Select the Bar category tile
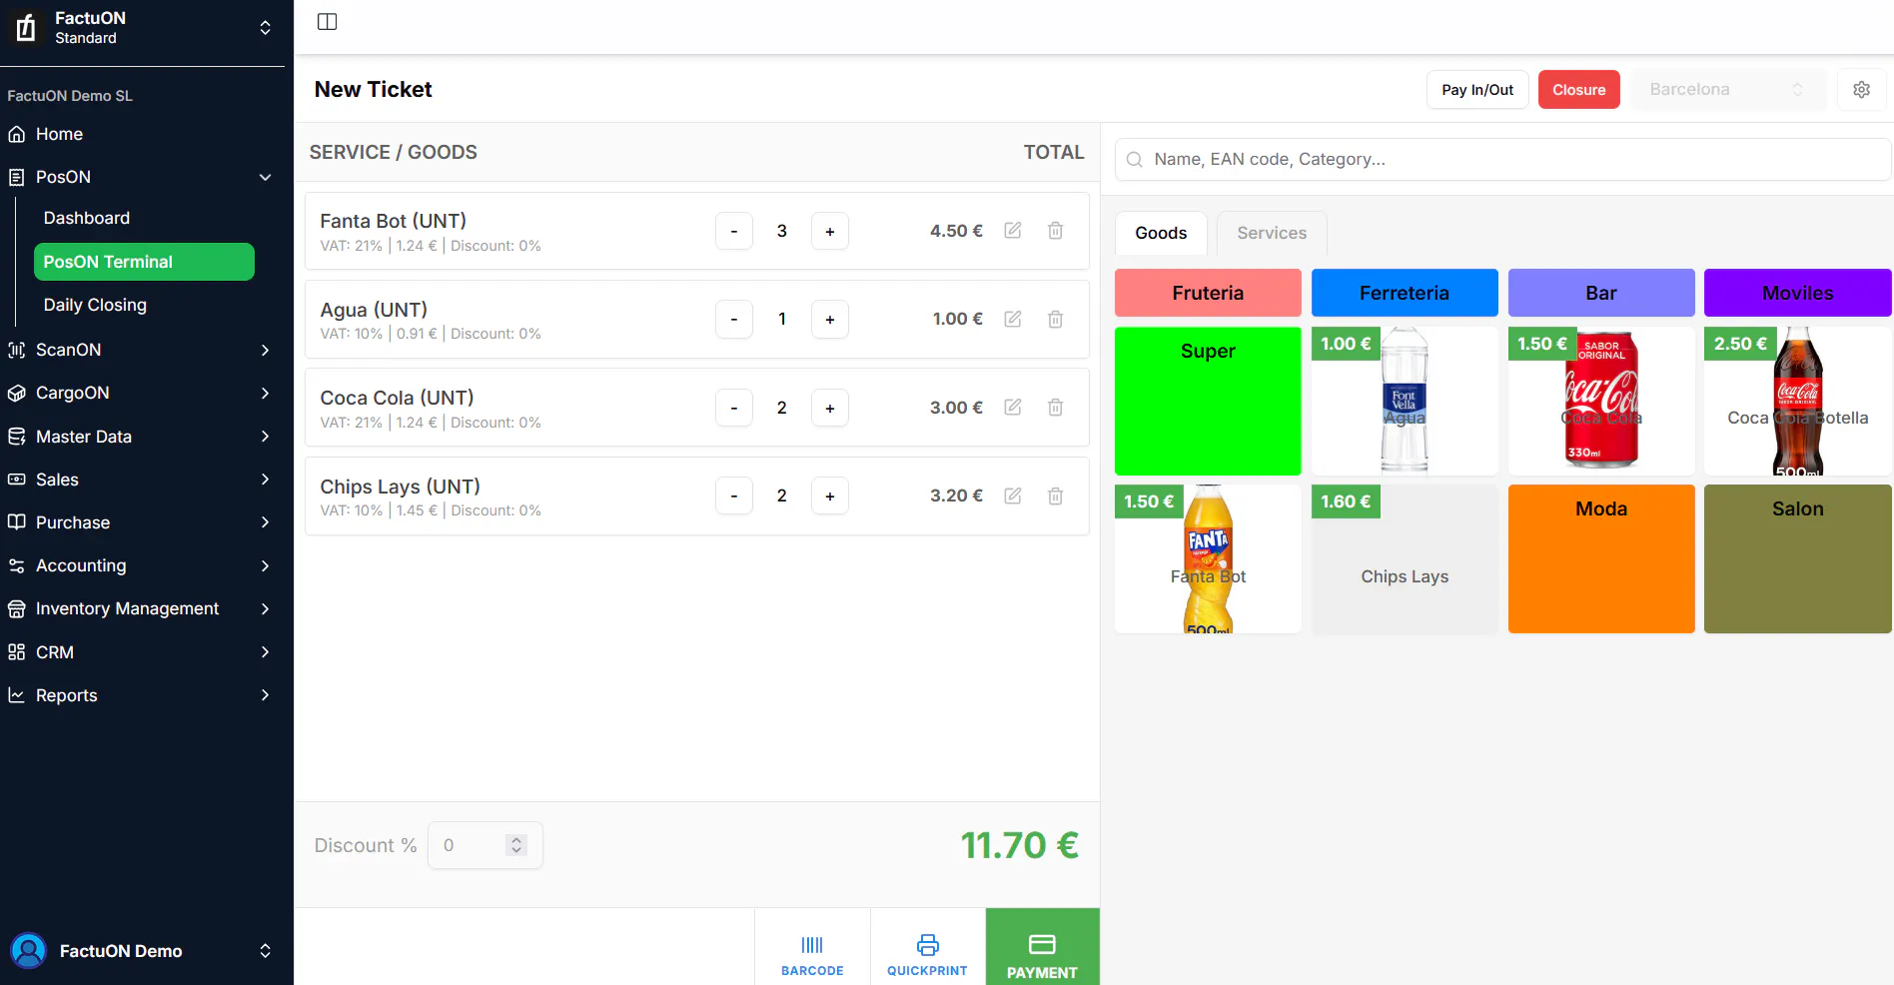Viewport: 1894px width, 985px height. coord(1601,293)
